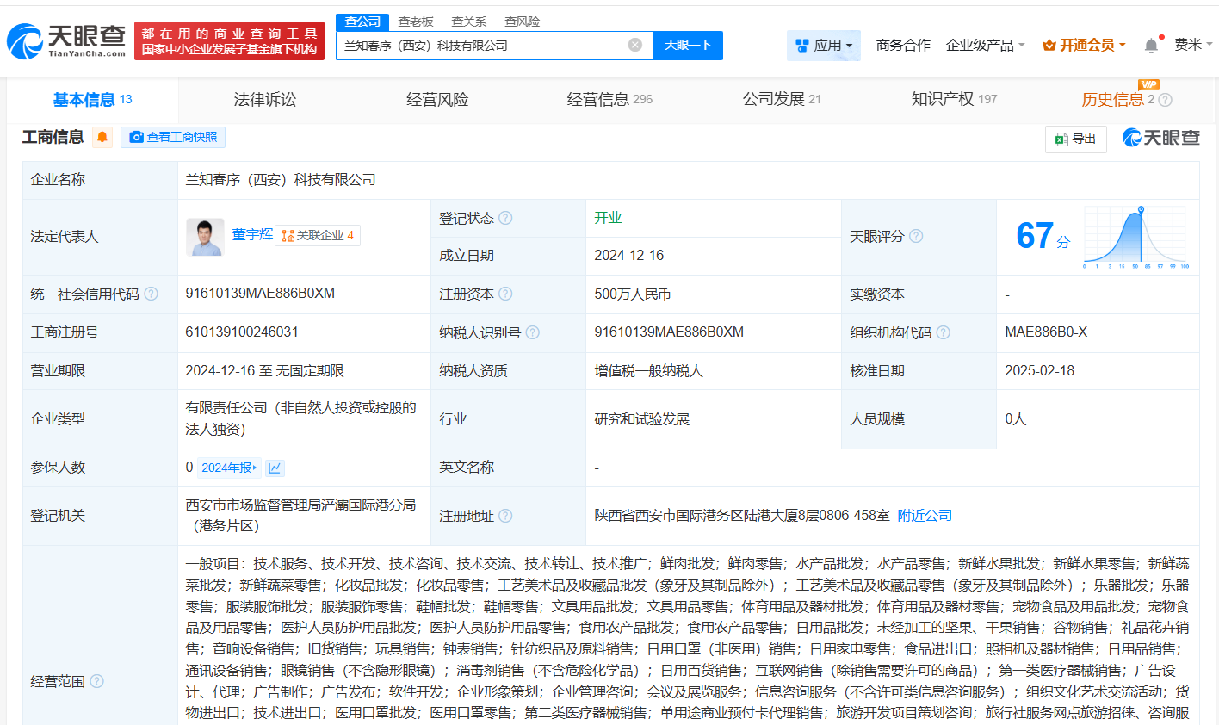The image size is (1219, 725).
Task: Select the 查老板 search tab
Action: (416, 22)
